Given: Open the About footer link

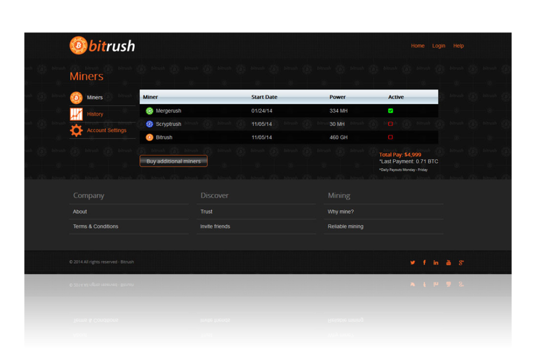Looking at the screenshot, I should [x=80, y=212].
